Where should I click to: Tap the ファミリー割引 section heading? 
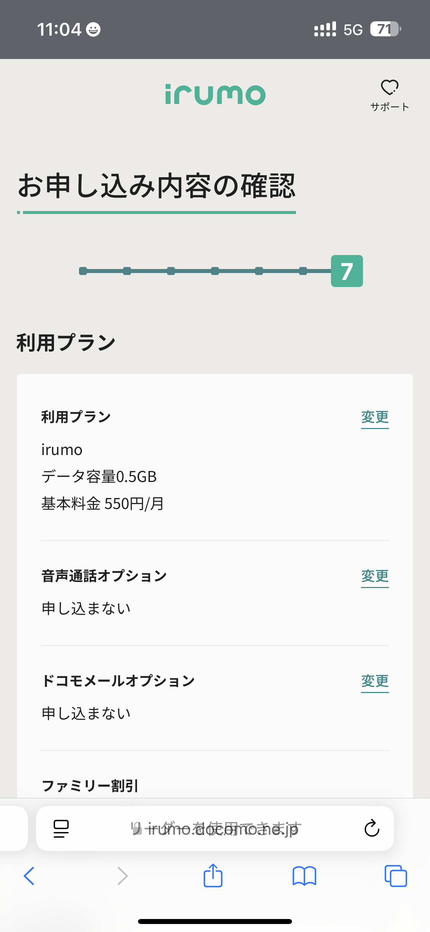click(90, 786)
